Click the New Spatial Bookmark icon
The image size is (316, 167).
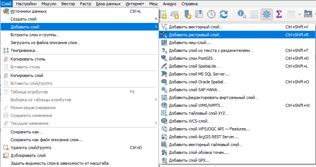(187, 14)
